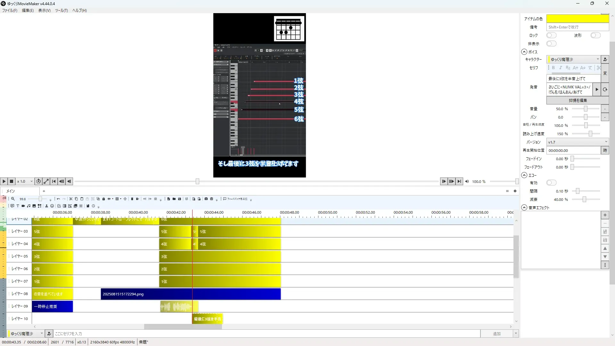The width and height of the screenshot is (615, 346).
Task: Click the save project floppy icon
Action: (179, 199)
